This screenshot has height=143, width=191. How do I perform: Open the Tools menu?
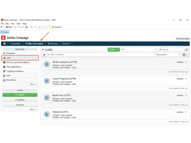tap(18, 24)
